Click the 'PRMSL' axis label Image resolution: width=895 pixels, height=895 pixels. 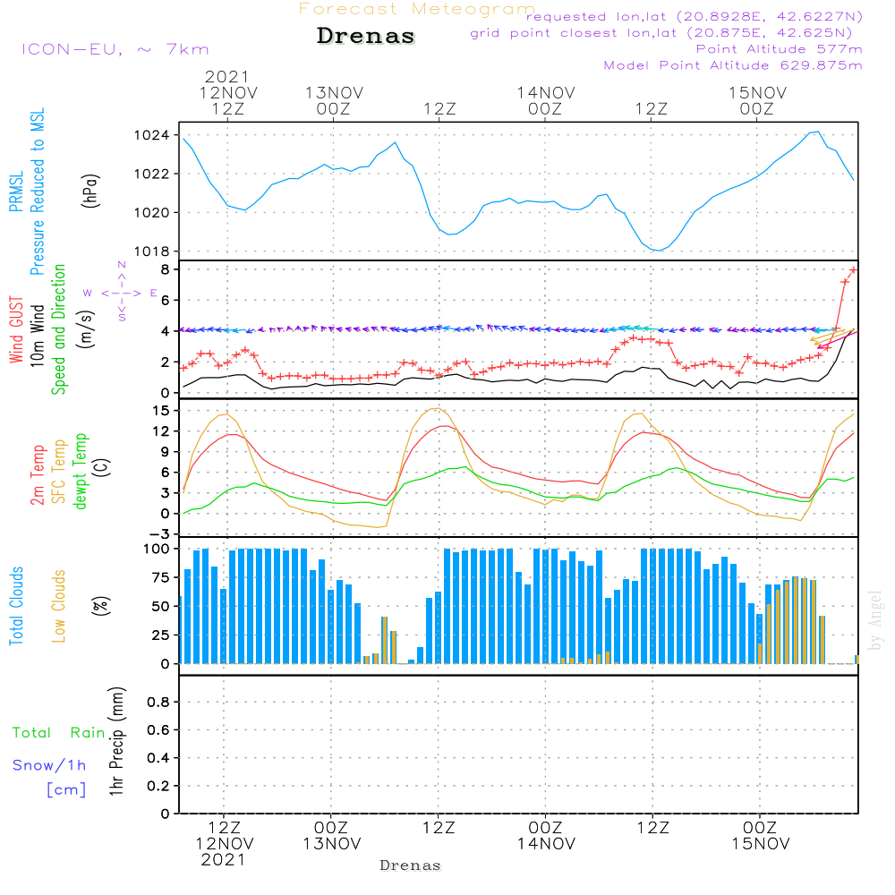point(16,192)
